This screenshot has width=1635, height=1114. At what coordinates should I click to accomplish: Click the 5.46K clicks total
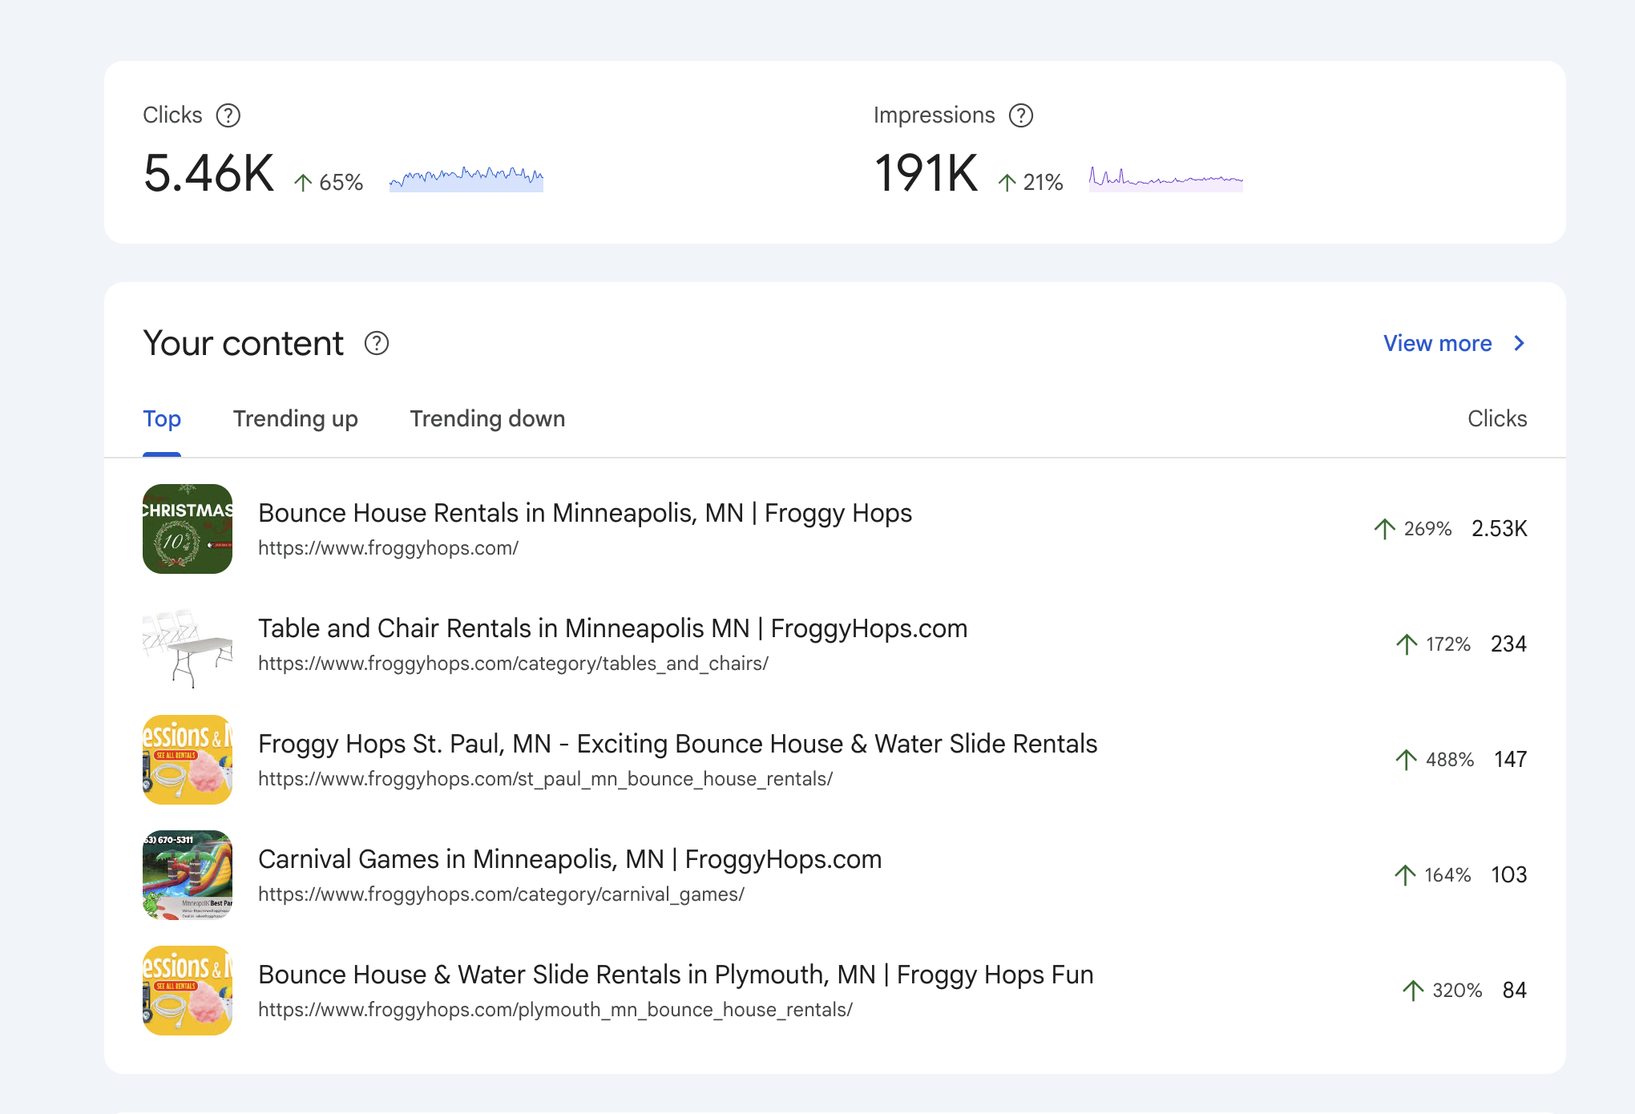pyautogui.click(x=208, y=173)
